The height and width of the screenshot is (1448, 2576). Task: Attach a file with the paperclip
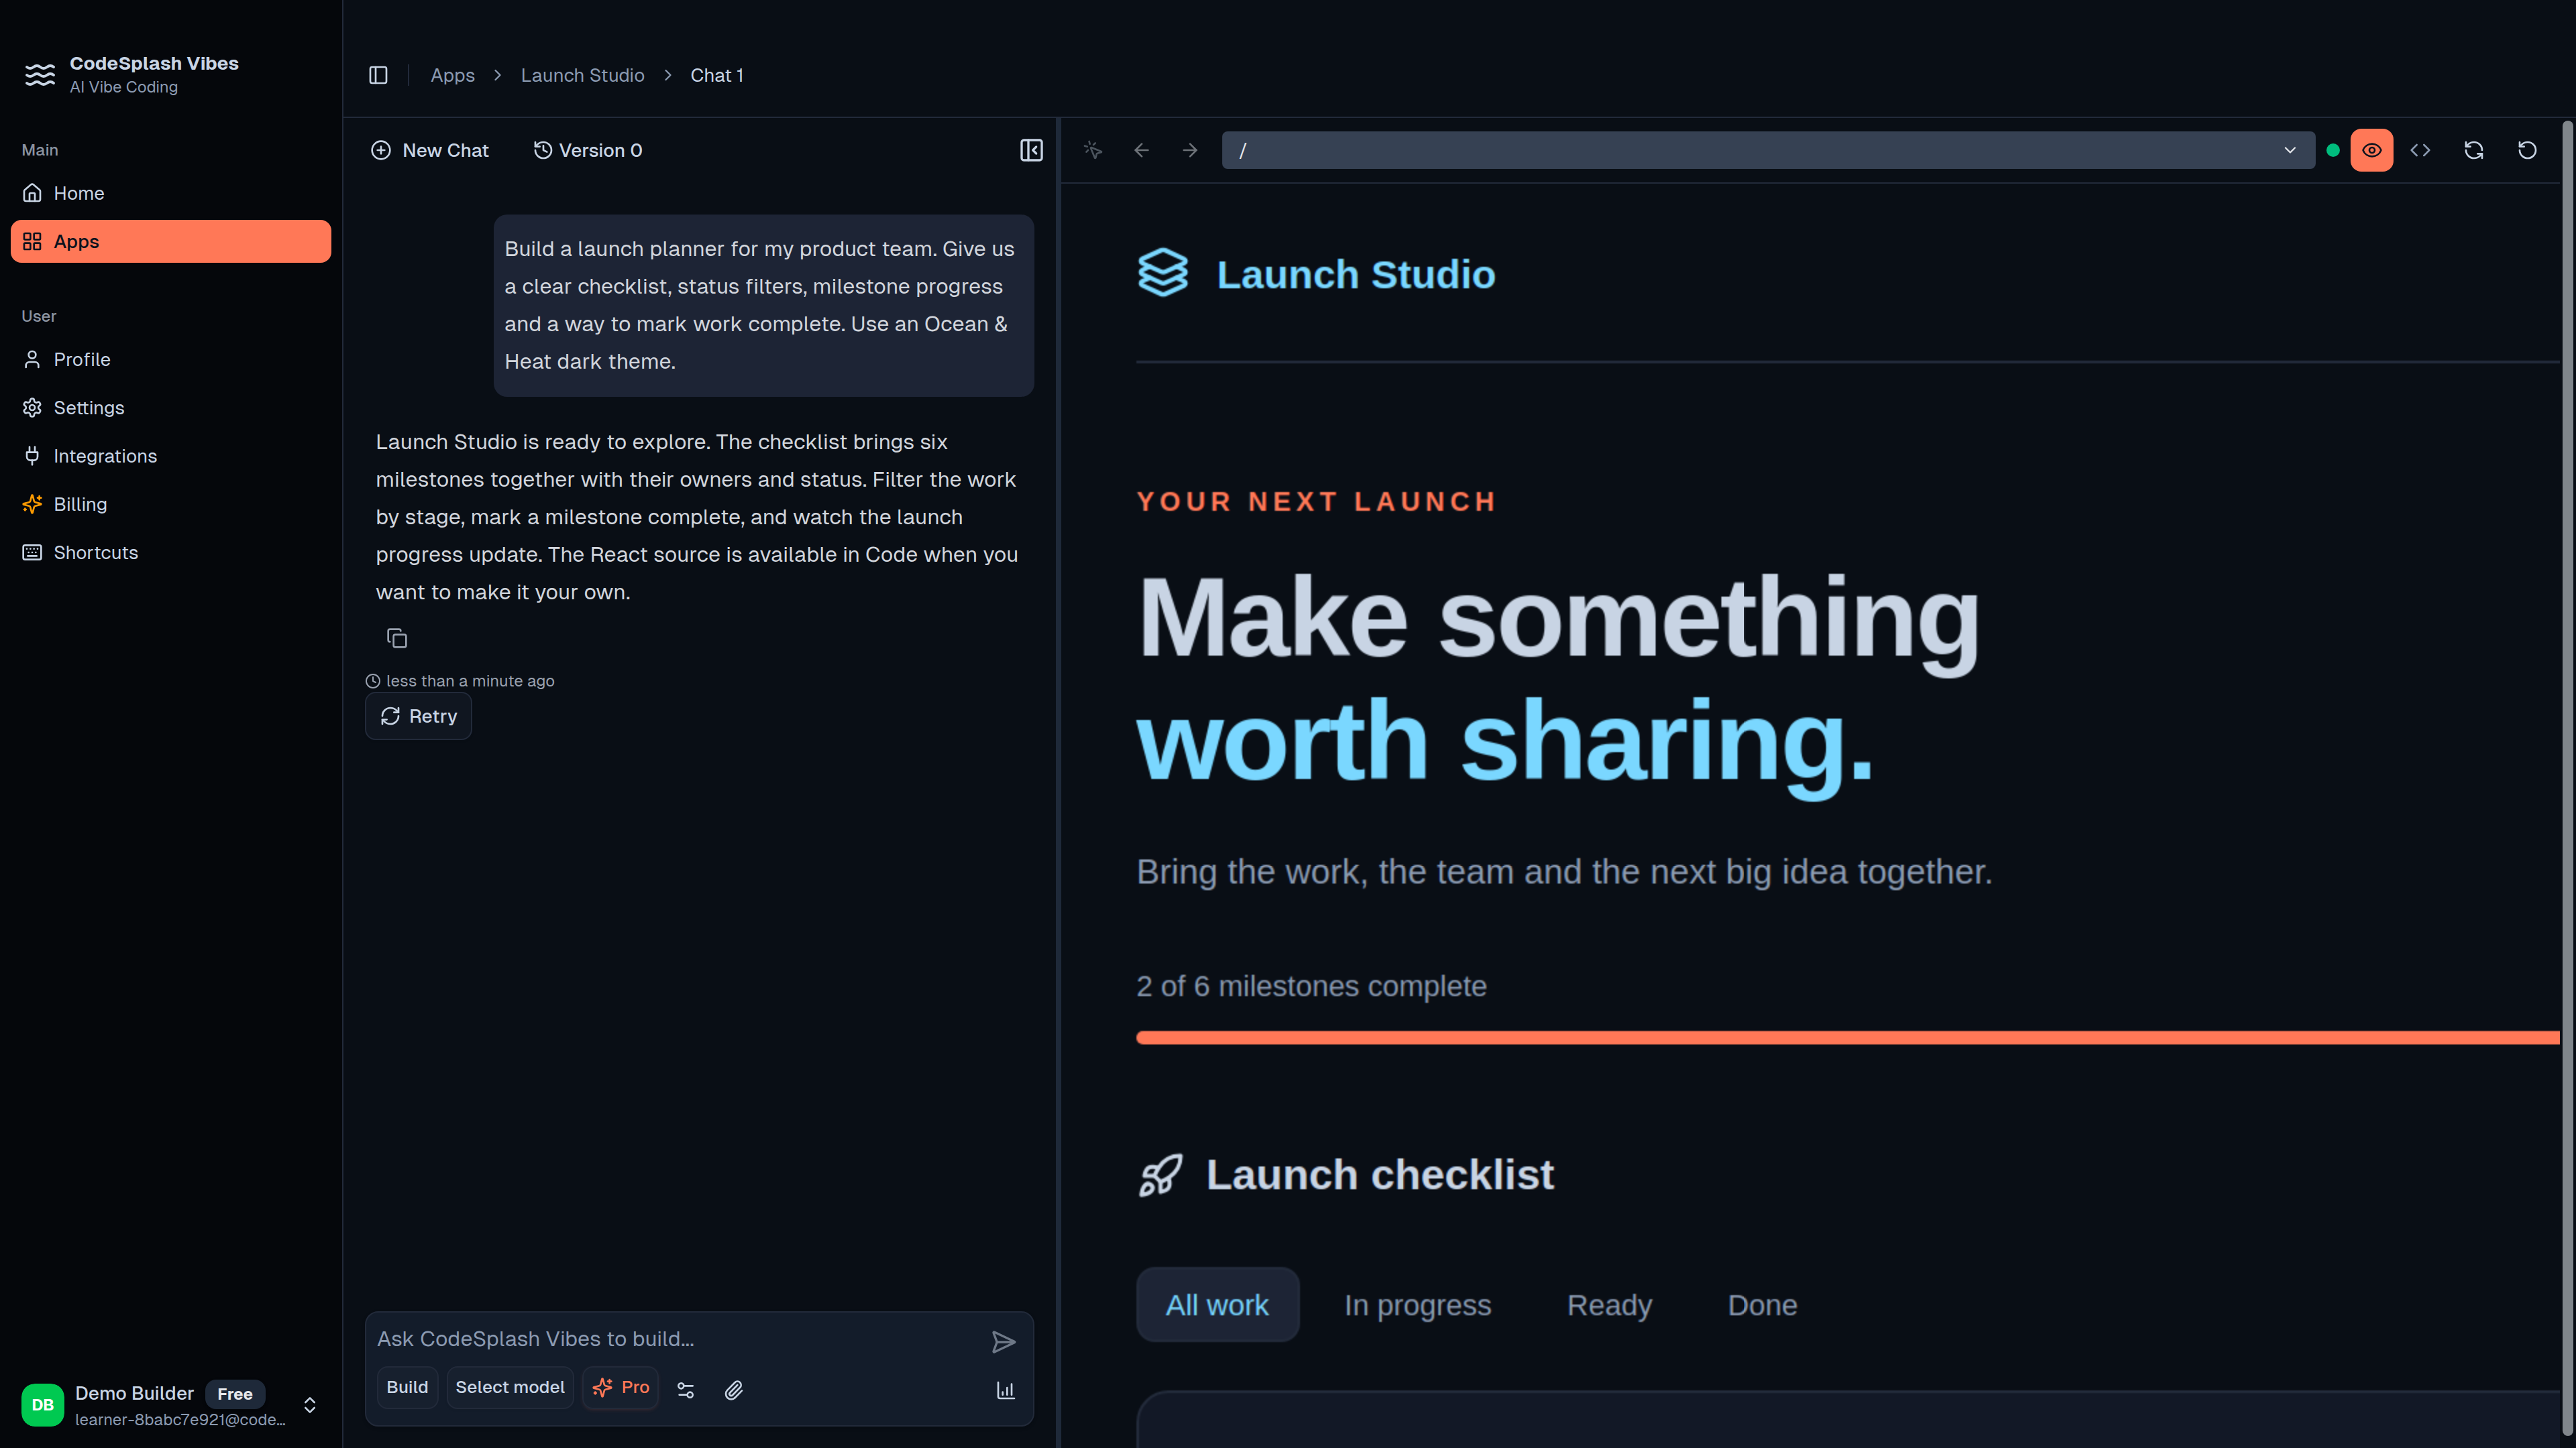pyautogui.click(x=733, y=1389)
